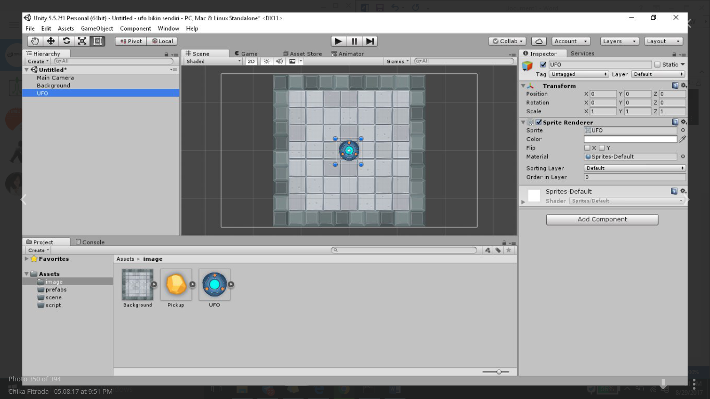Select the Move tool
Viewport: 710px width, 399px height.
50,41
